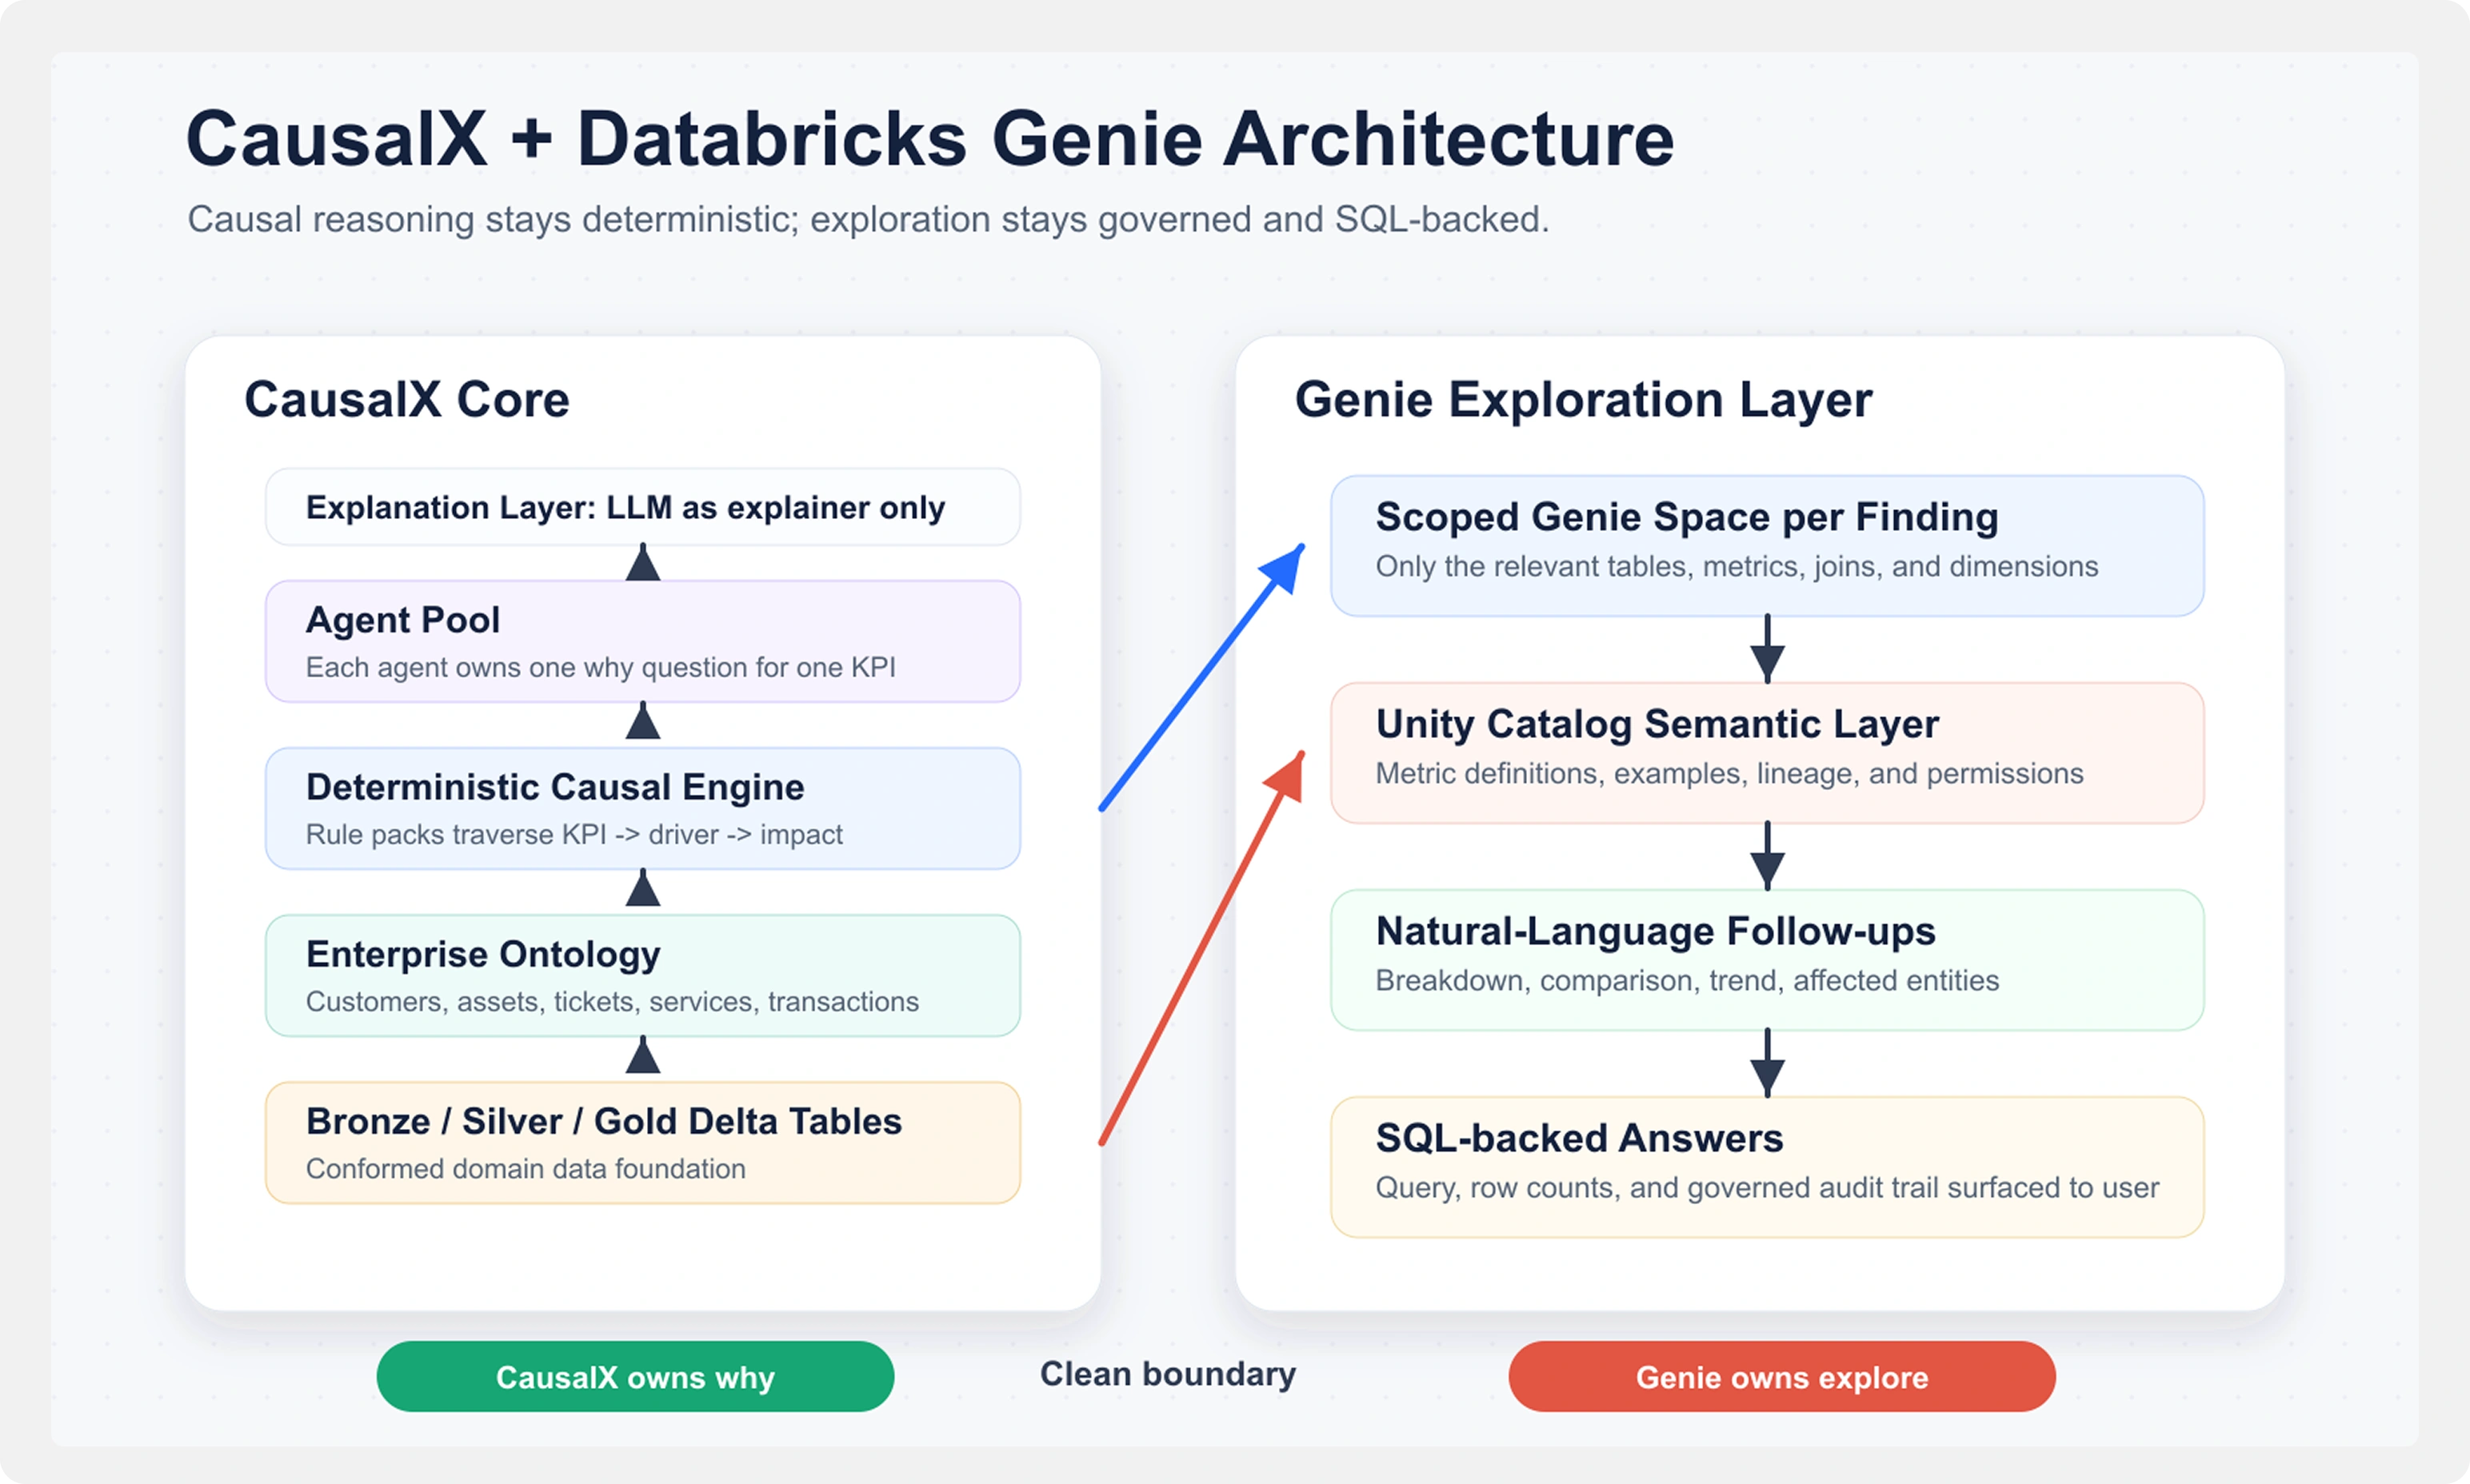2470x1484 pixels.
Task: Select "Bronze / Silver / Gold Delta Tables" heading
Action: point(604,1122)
